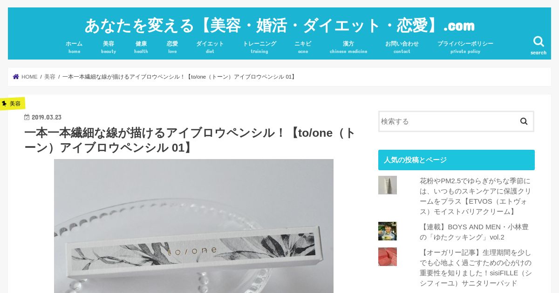Open the プライバシーポリシー page link
Screen dimensions: 559x293
point(465,47)
